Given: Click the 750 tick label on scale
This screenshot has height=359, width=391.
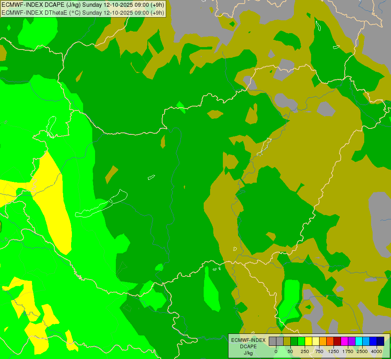Looking at the screenshot, I should [x=319, y=351].
